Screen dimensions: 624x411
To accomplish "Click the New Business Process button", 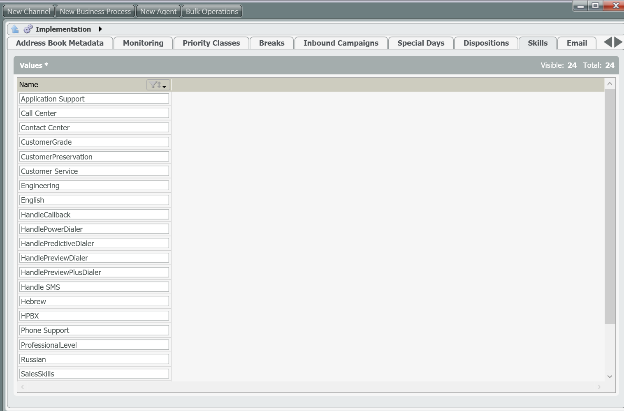I will click(x=95, y=12).
